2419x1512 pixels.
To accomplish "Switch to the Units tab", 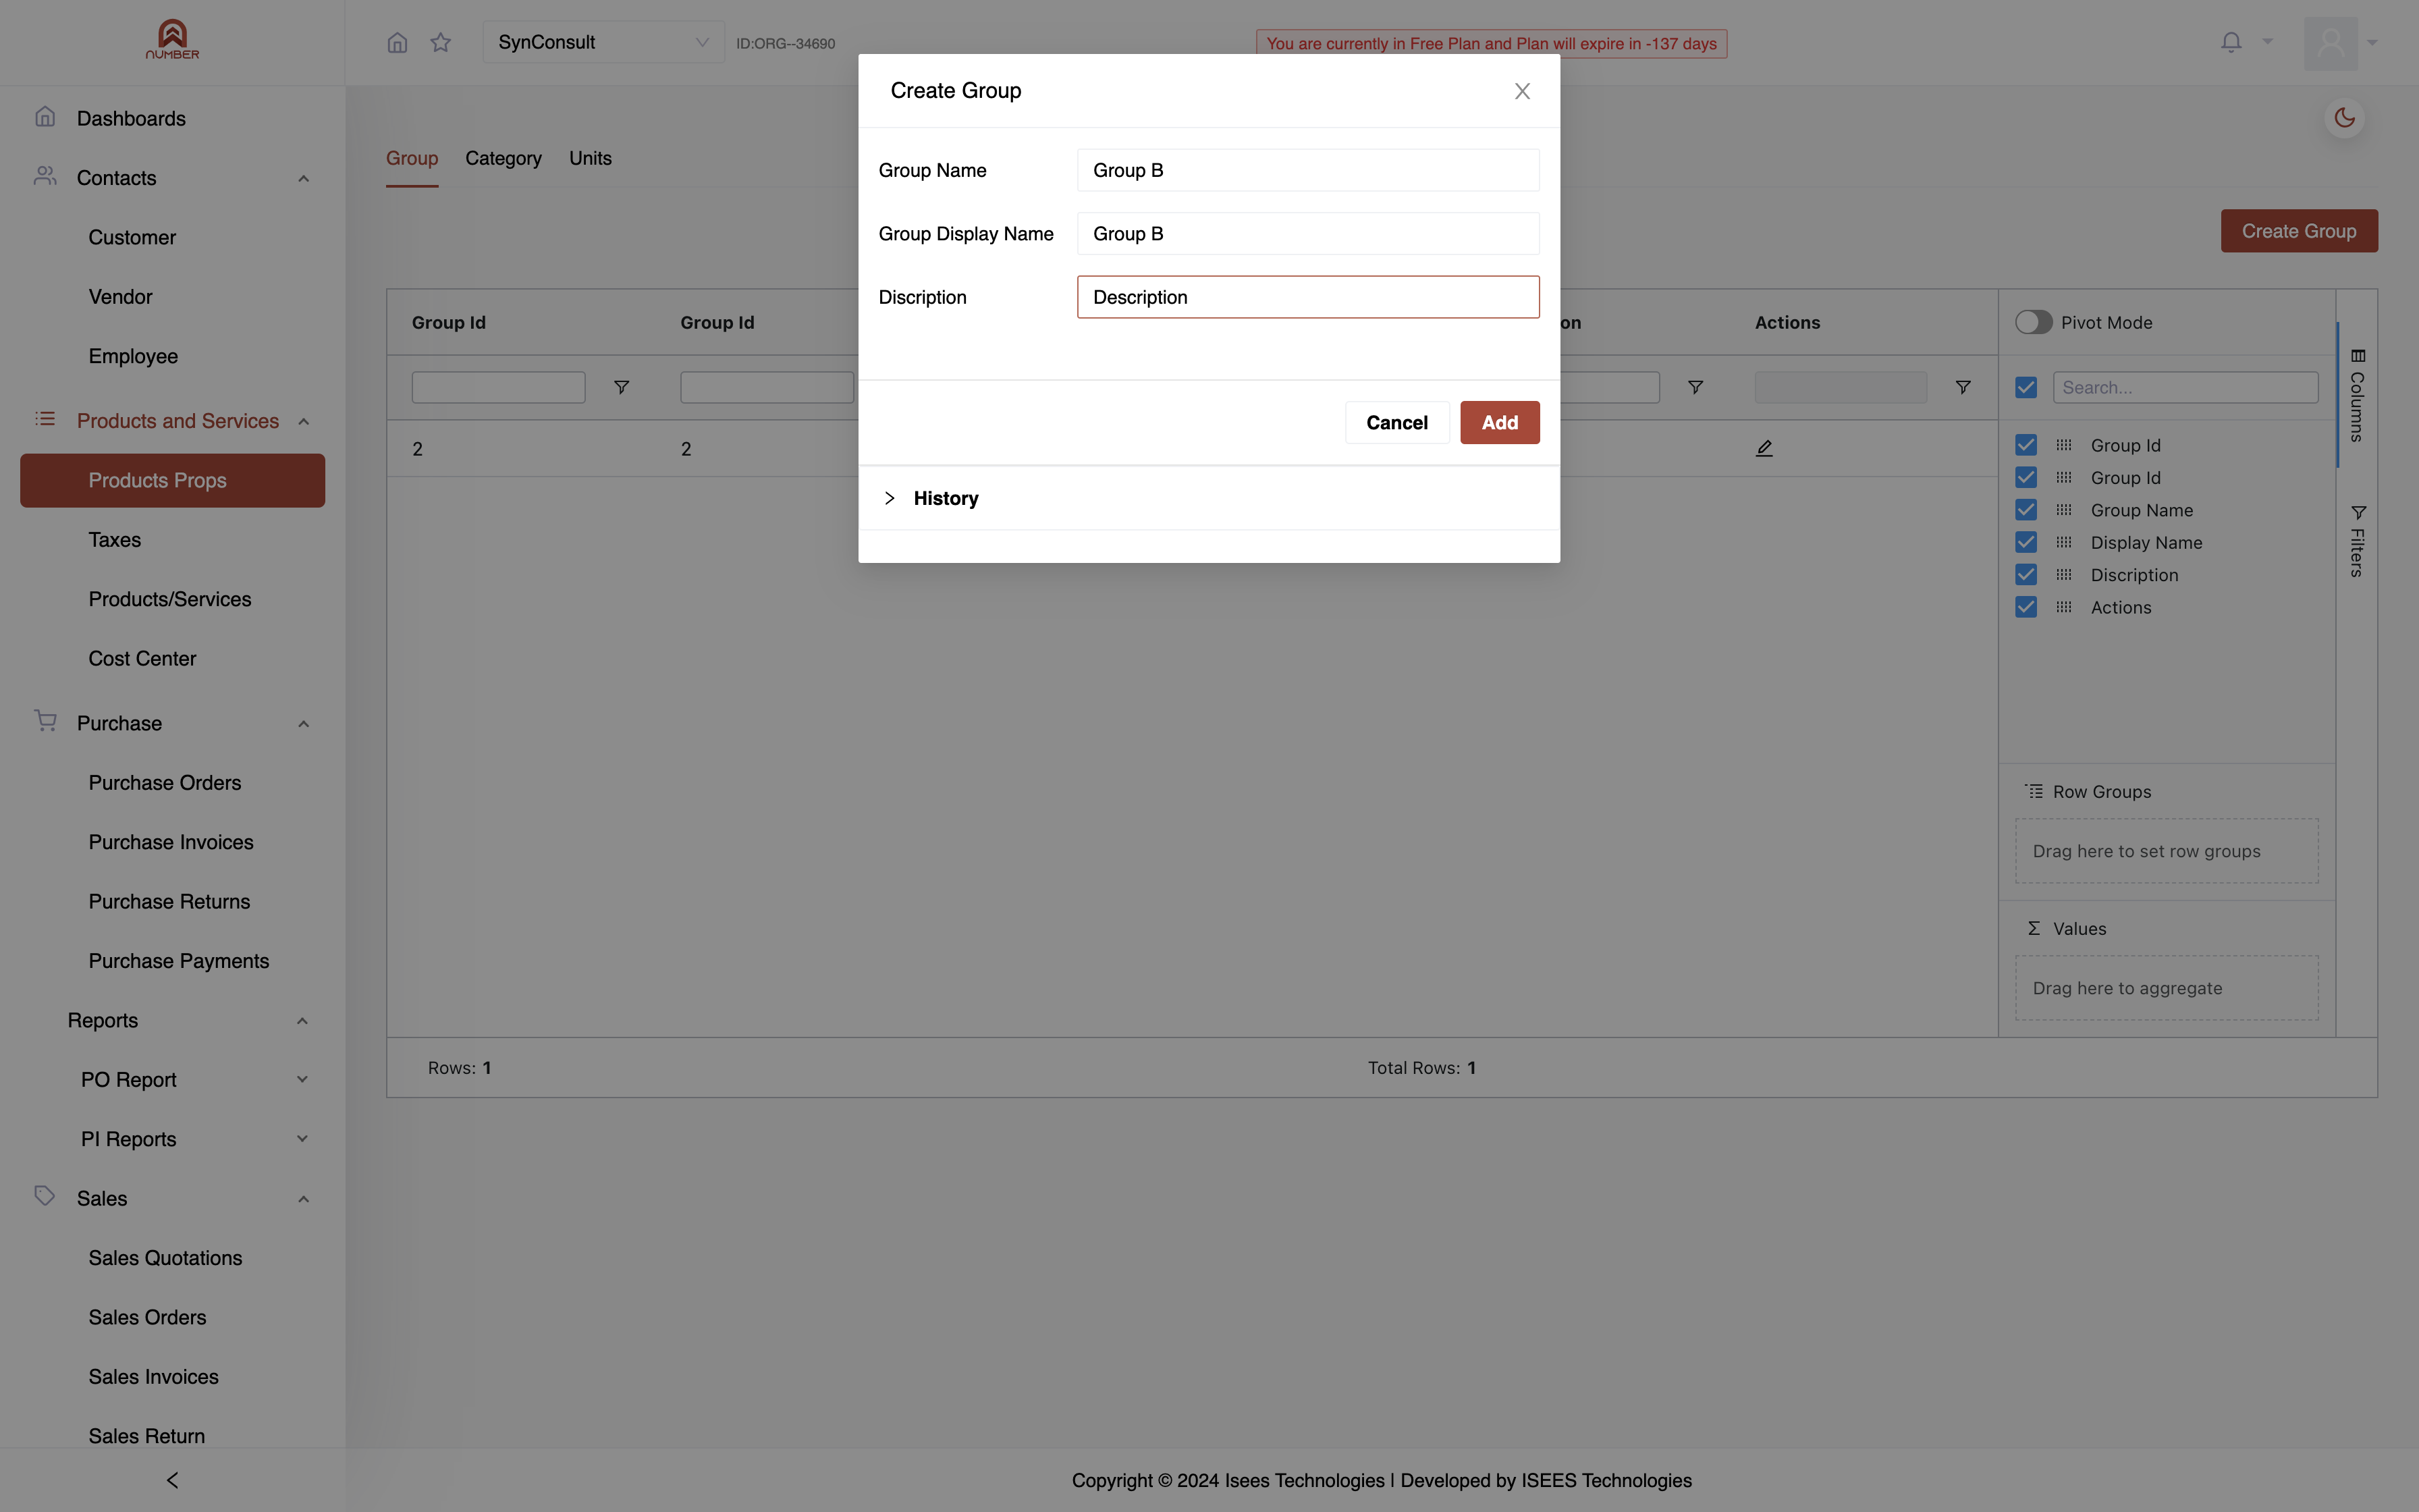I will pyautogui.click(x=590, y=158).
